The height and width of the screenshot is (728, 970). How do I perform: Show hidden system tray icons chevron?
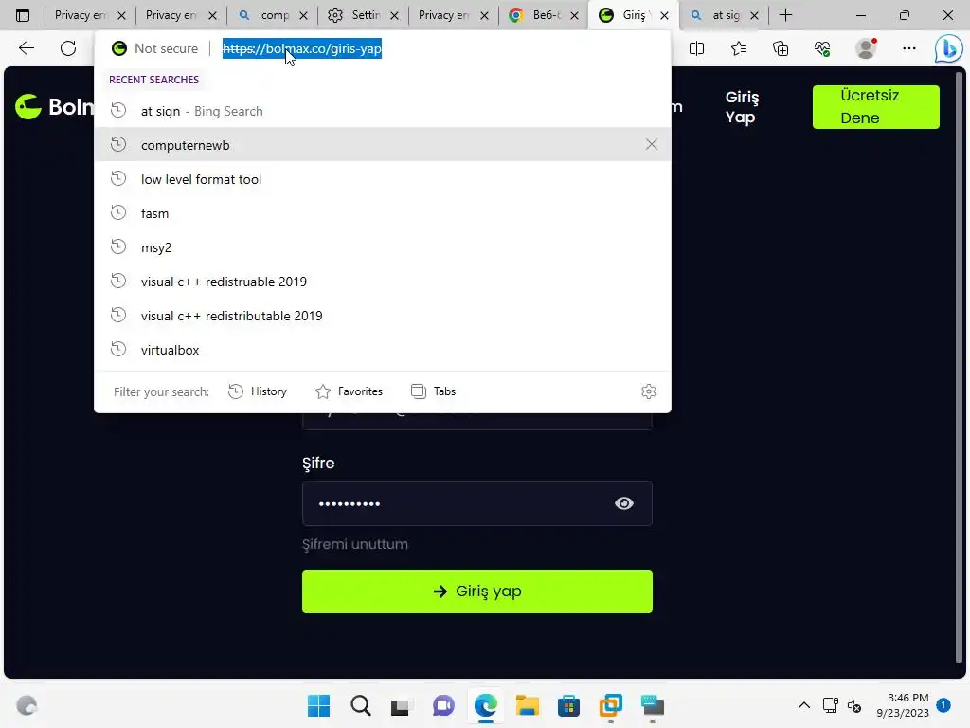pos(803,705)
